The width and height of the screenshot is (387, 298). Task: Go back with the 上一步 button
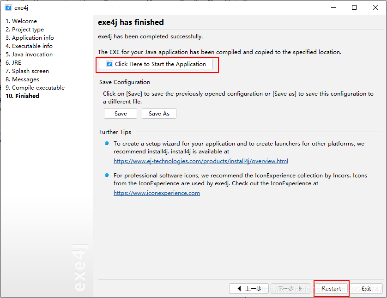[249, 289]
